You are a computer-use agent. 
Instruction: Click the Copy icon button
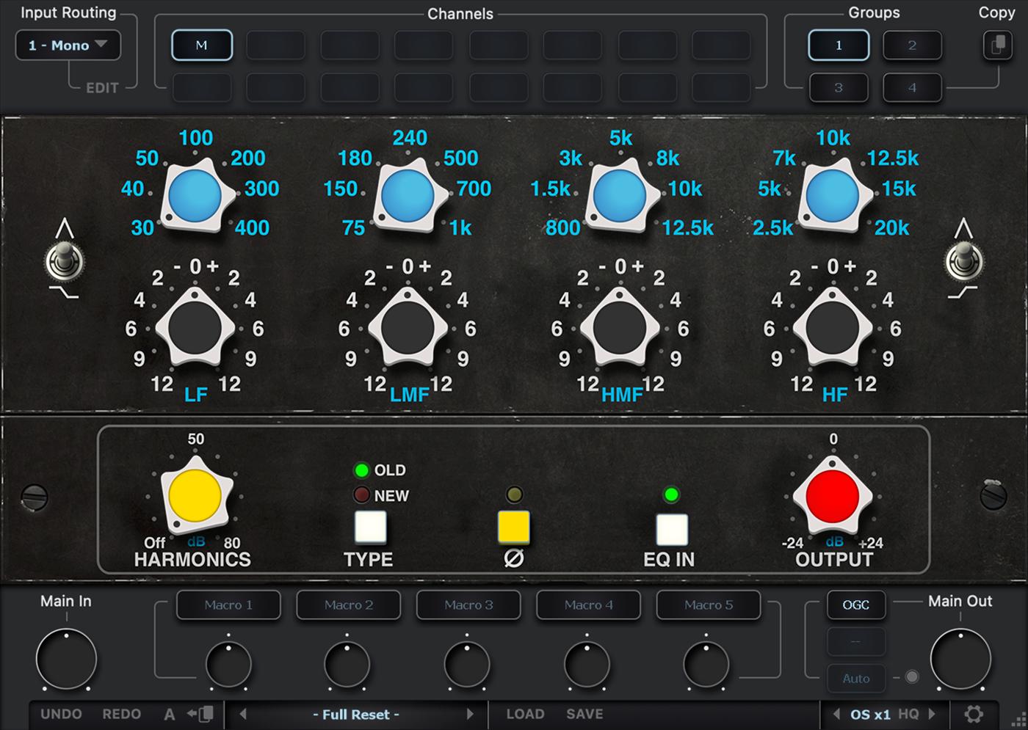(x=997, y=45)
